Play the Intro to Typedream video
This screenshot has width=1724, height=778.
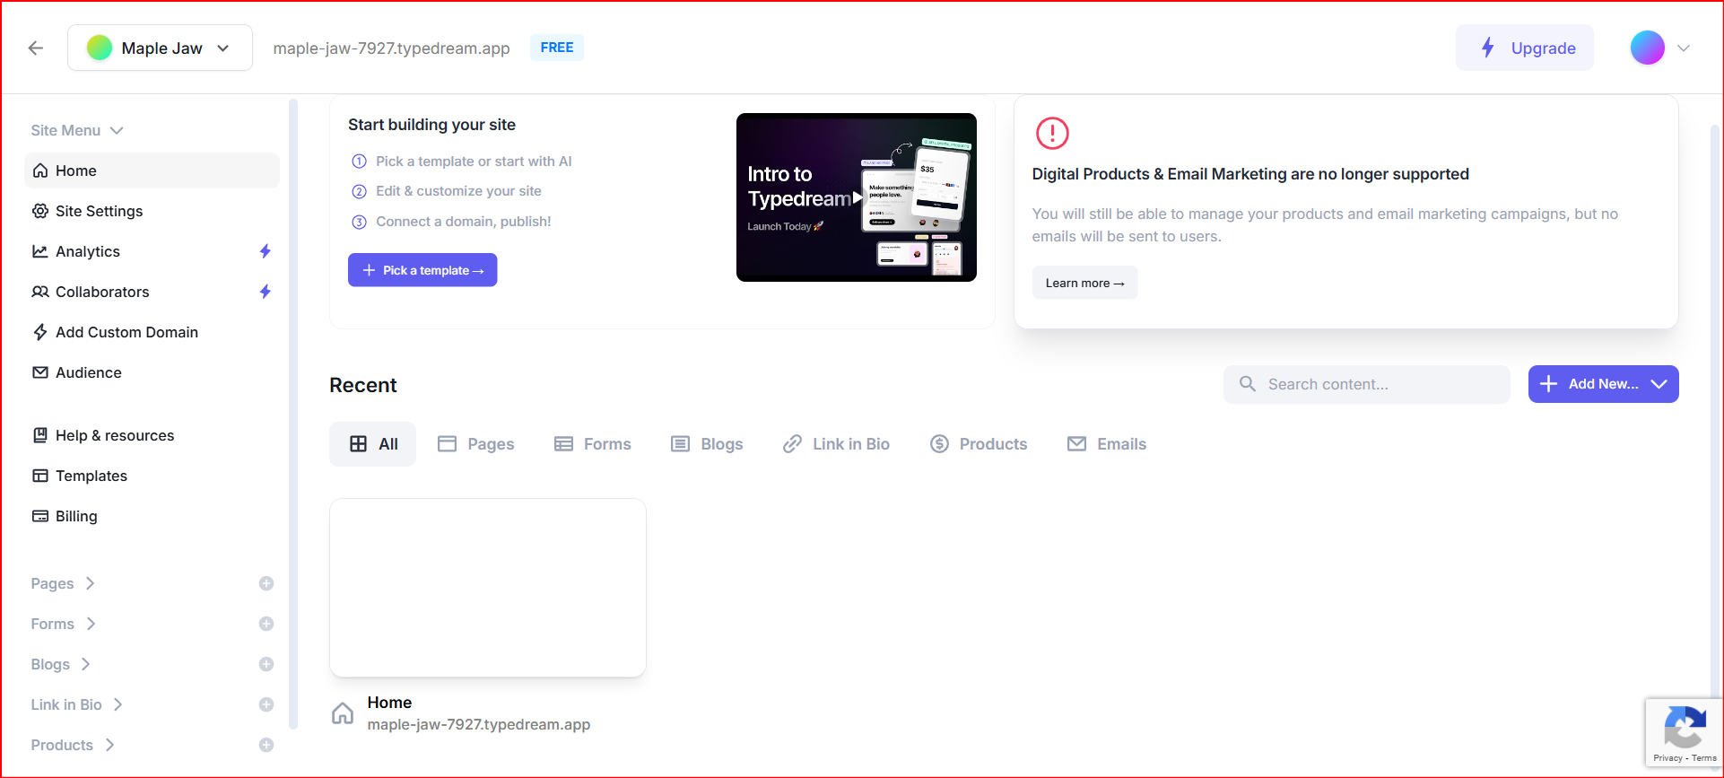tap(857, 197)
